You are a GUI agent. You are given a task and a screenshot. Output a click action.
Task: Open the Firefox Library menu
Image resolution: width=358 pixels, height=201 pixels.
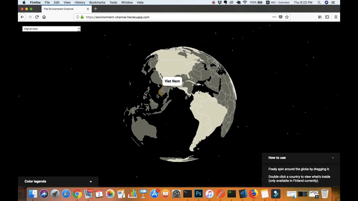pos(320,17)
